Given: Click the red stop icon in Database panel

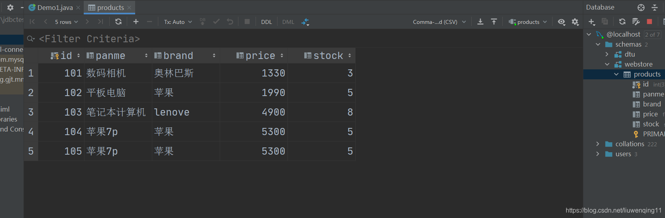Looking at the screenshot, I should [649, 22].
